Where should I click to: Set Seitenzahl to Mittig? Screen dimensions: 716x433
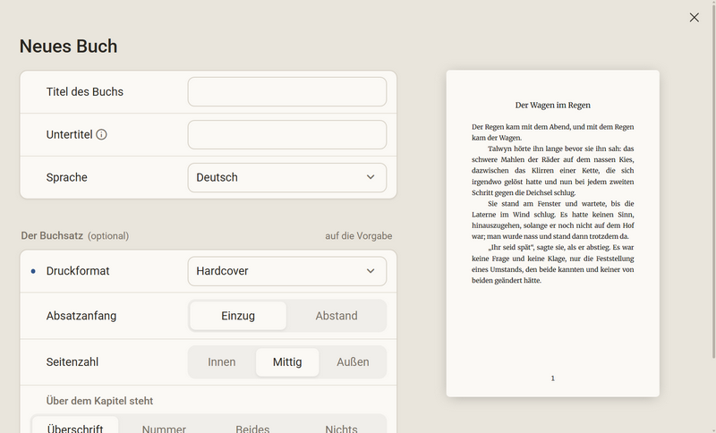(x=287, y=361)
